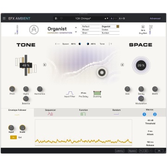Open the Y2K Chimps preset name dropdown
The width and height of the screenshot is (167, 167).
click(83, 19)
